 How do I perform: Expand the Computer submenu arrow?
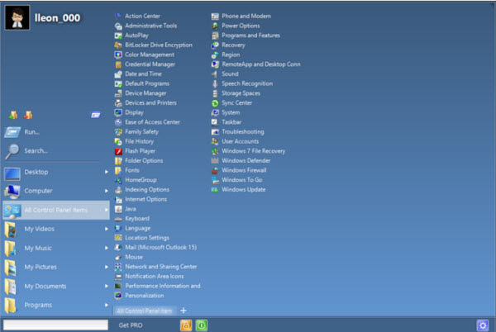[x=107, y=191]
